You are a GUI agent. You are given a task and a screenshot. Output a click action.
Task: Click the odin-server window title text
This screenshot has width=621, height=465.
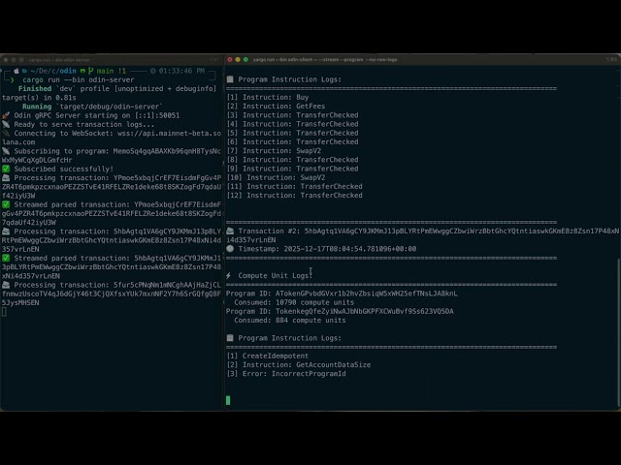tap(59, 60)
